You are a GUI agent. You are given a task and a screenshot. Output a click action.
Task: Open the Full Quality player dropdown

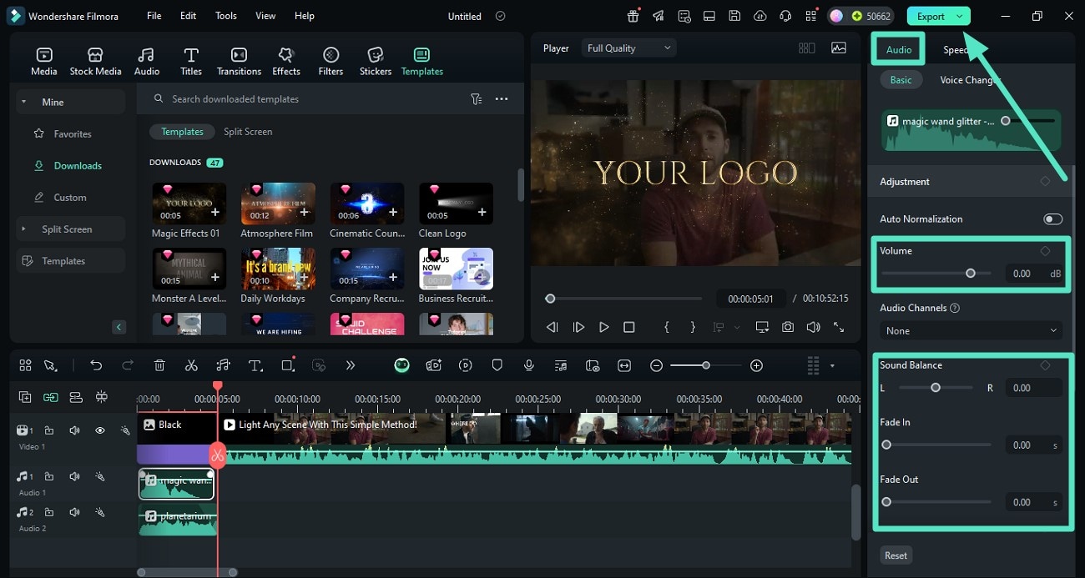pyautogui.click(x=628, y=48)
